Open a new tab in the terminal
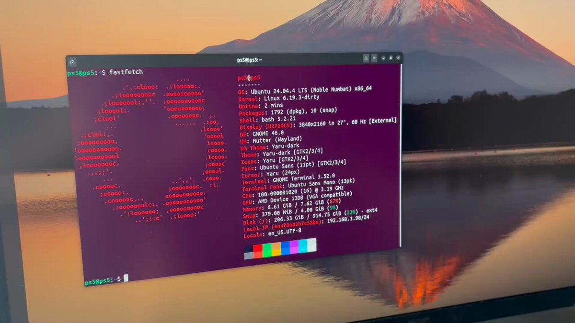Image resolution: width=575 pixels, height=323 pixels. pos(72,62)
